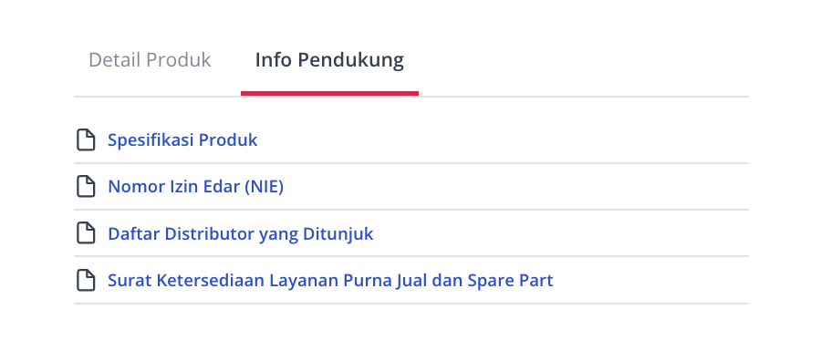The width and height of the screenshot is (821, 361).
Task: Select the NIE permit document icon
Action: tap(86, 187)
